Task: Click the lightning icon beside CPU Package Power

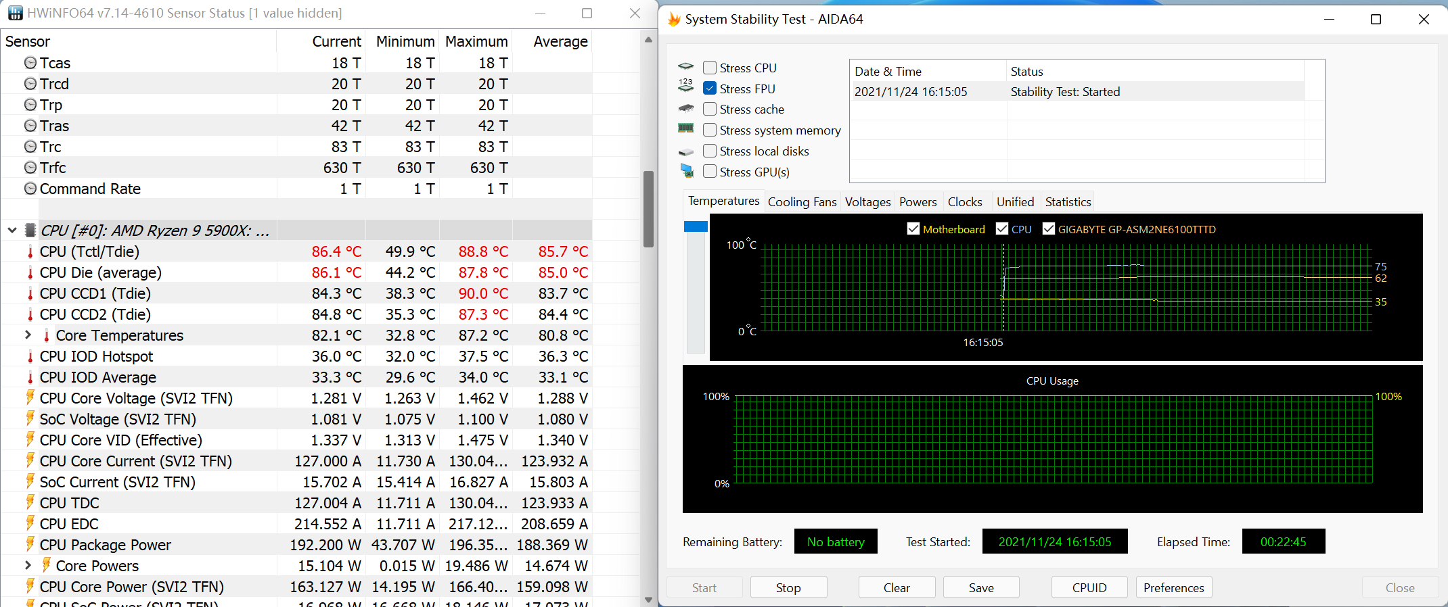Action: 30,544
